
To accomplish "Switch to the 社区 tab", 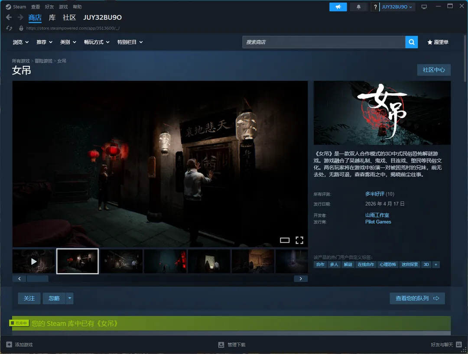I will point(69,18).
